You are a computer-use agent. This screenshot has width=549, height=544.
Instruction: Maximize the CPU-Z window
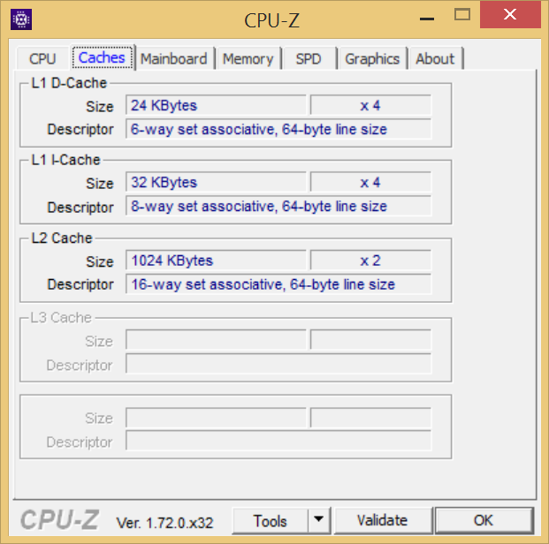coord(462,15)
